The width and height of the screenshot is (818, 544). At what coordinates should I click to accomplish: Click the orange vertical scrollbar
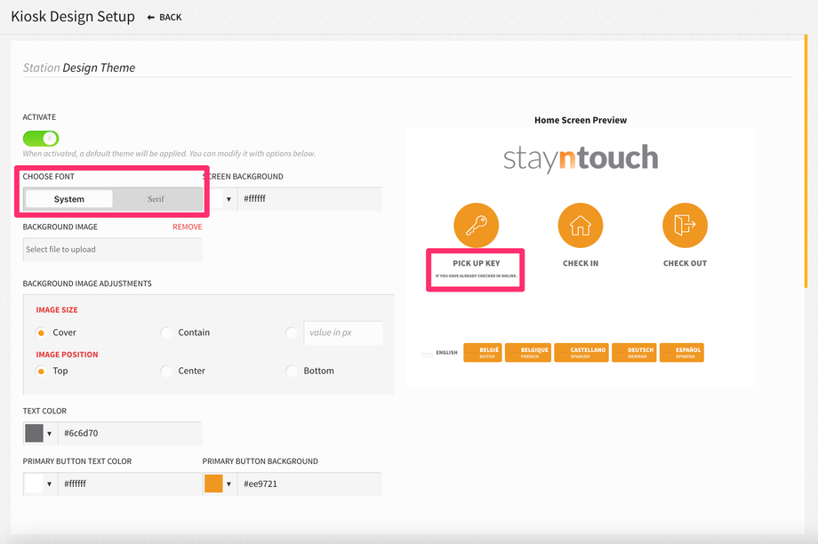click(x=806, y=162)
